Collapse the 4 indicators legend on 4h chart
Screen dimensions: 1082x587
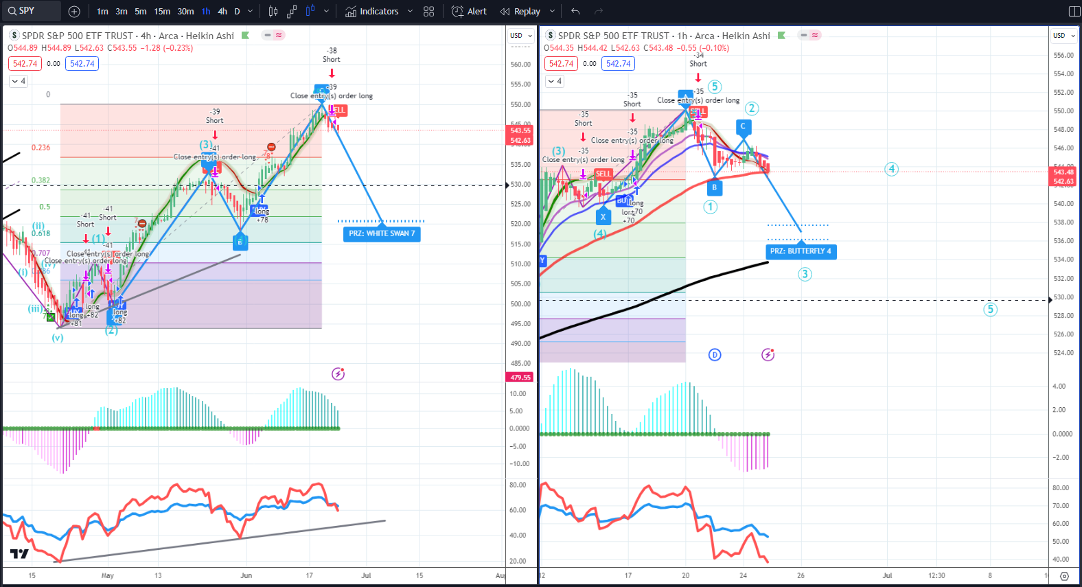click(x=19, y=81)
